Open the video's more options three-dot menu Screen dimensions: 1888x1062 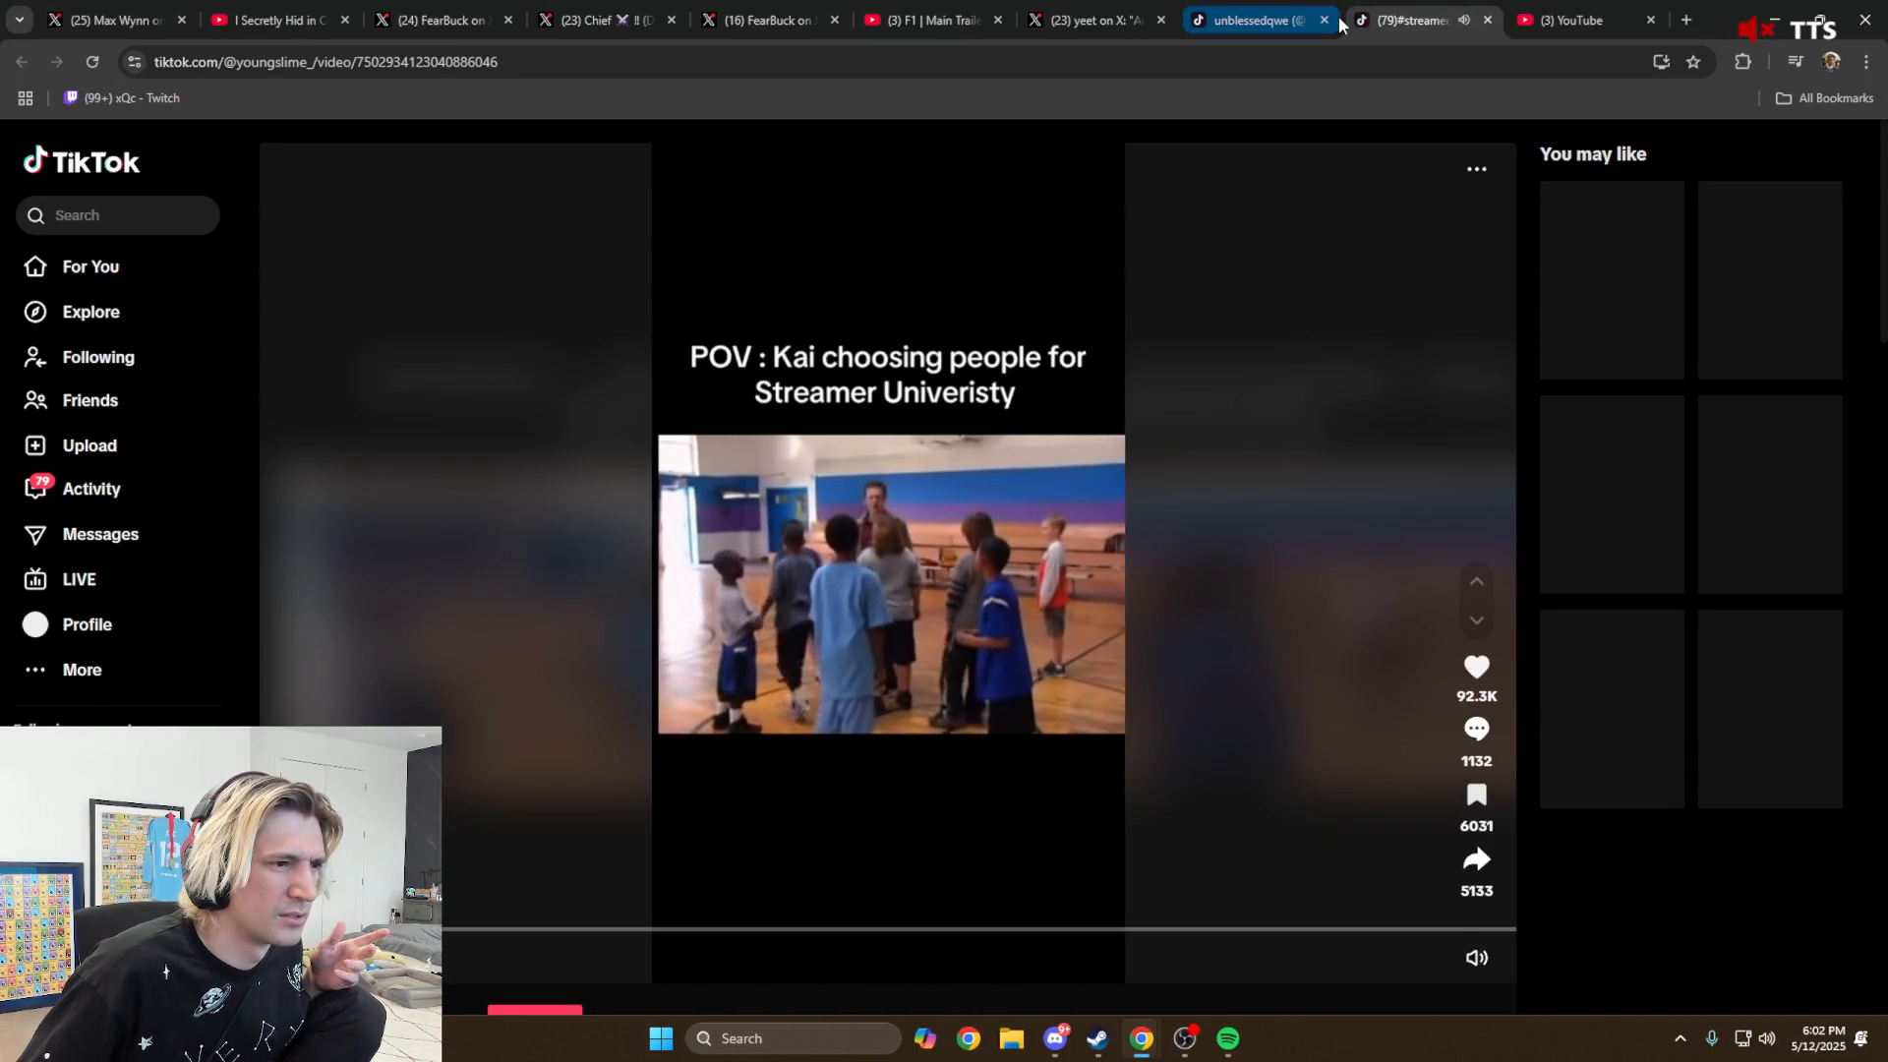(x=1476, y=168)
